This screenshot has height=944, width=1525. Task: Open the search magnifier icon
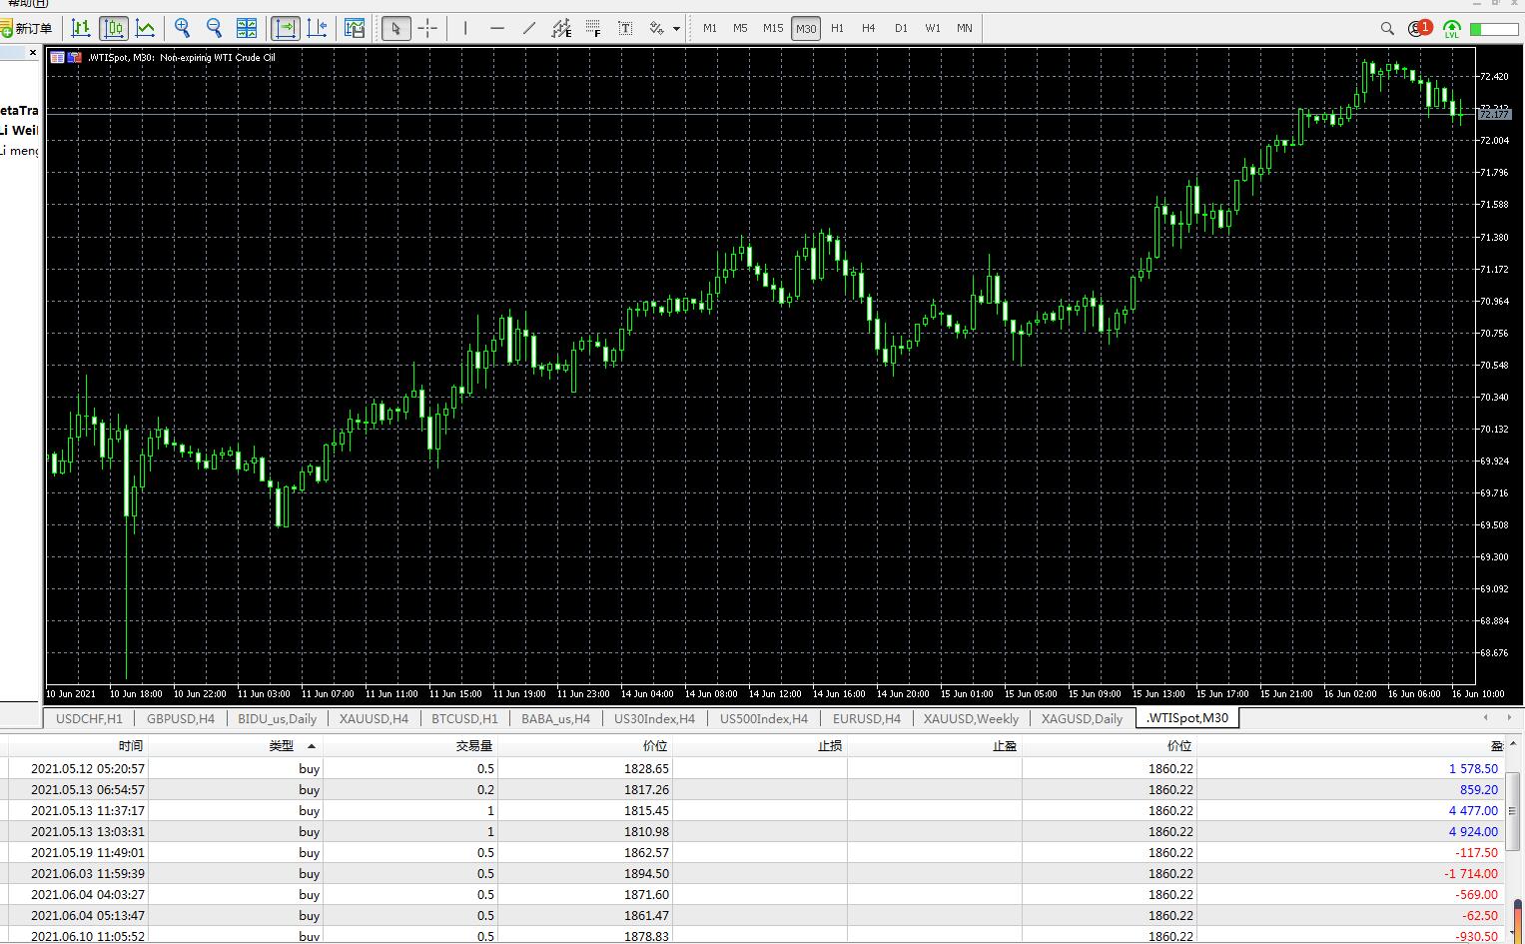click(x=1387, y=28)
